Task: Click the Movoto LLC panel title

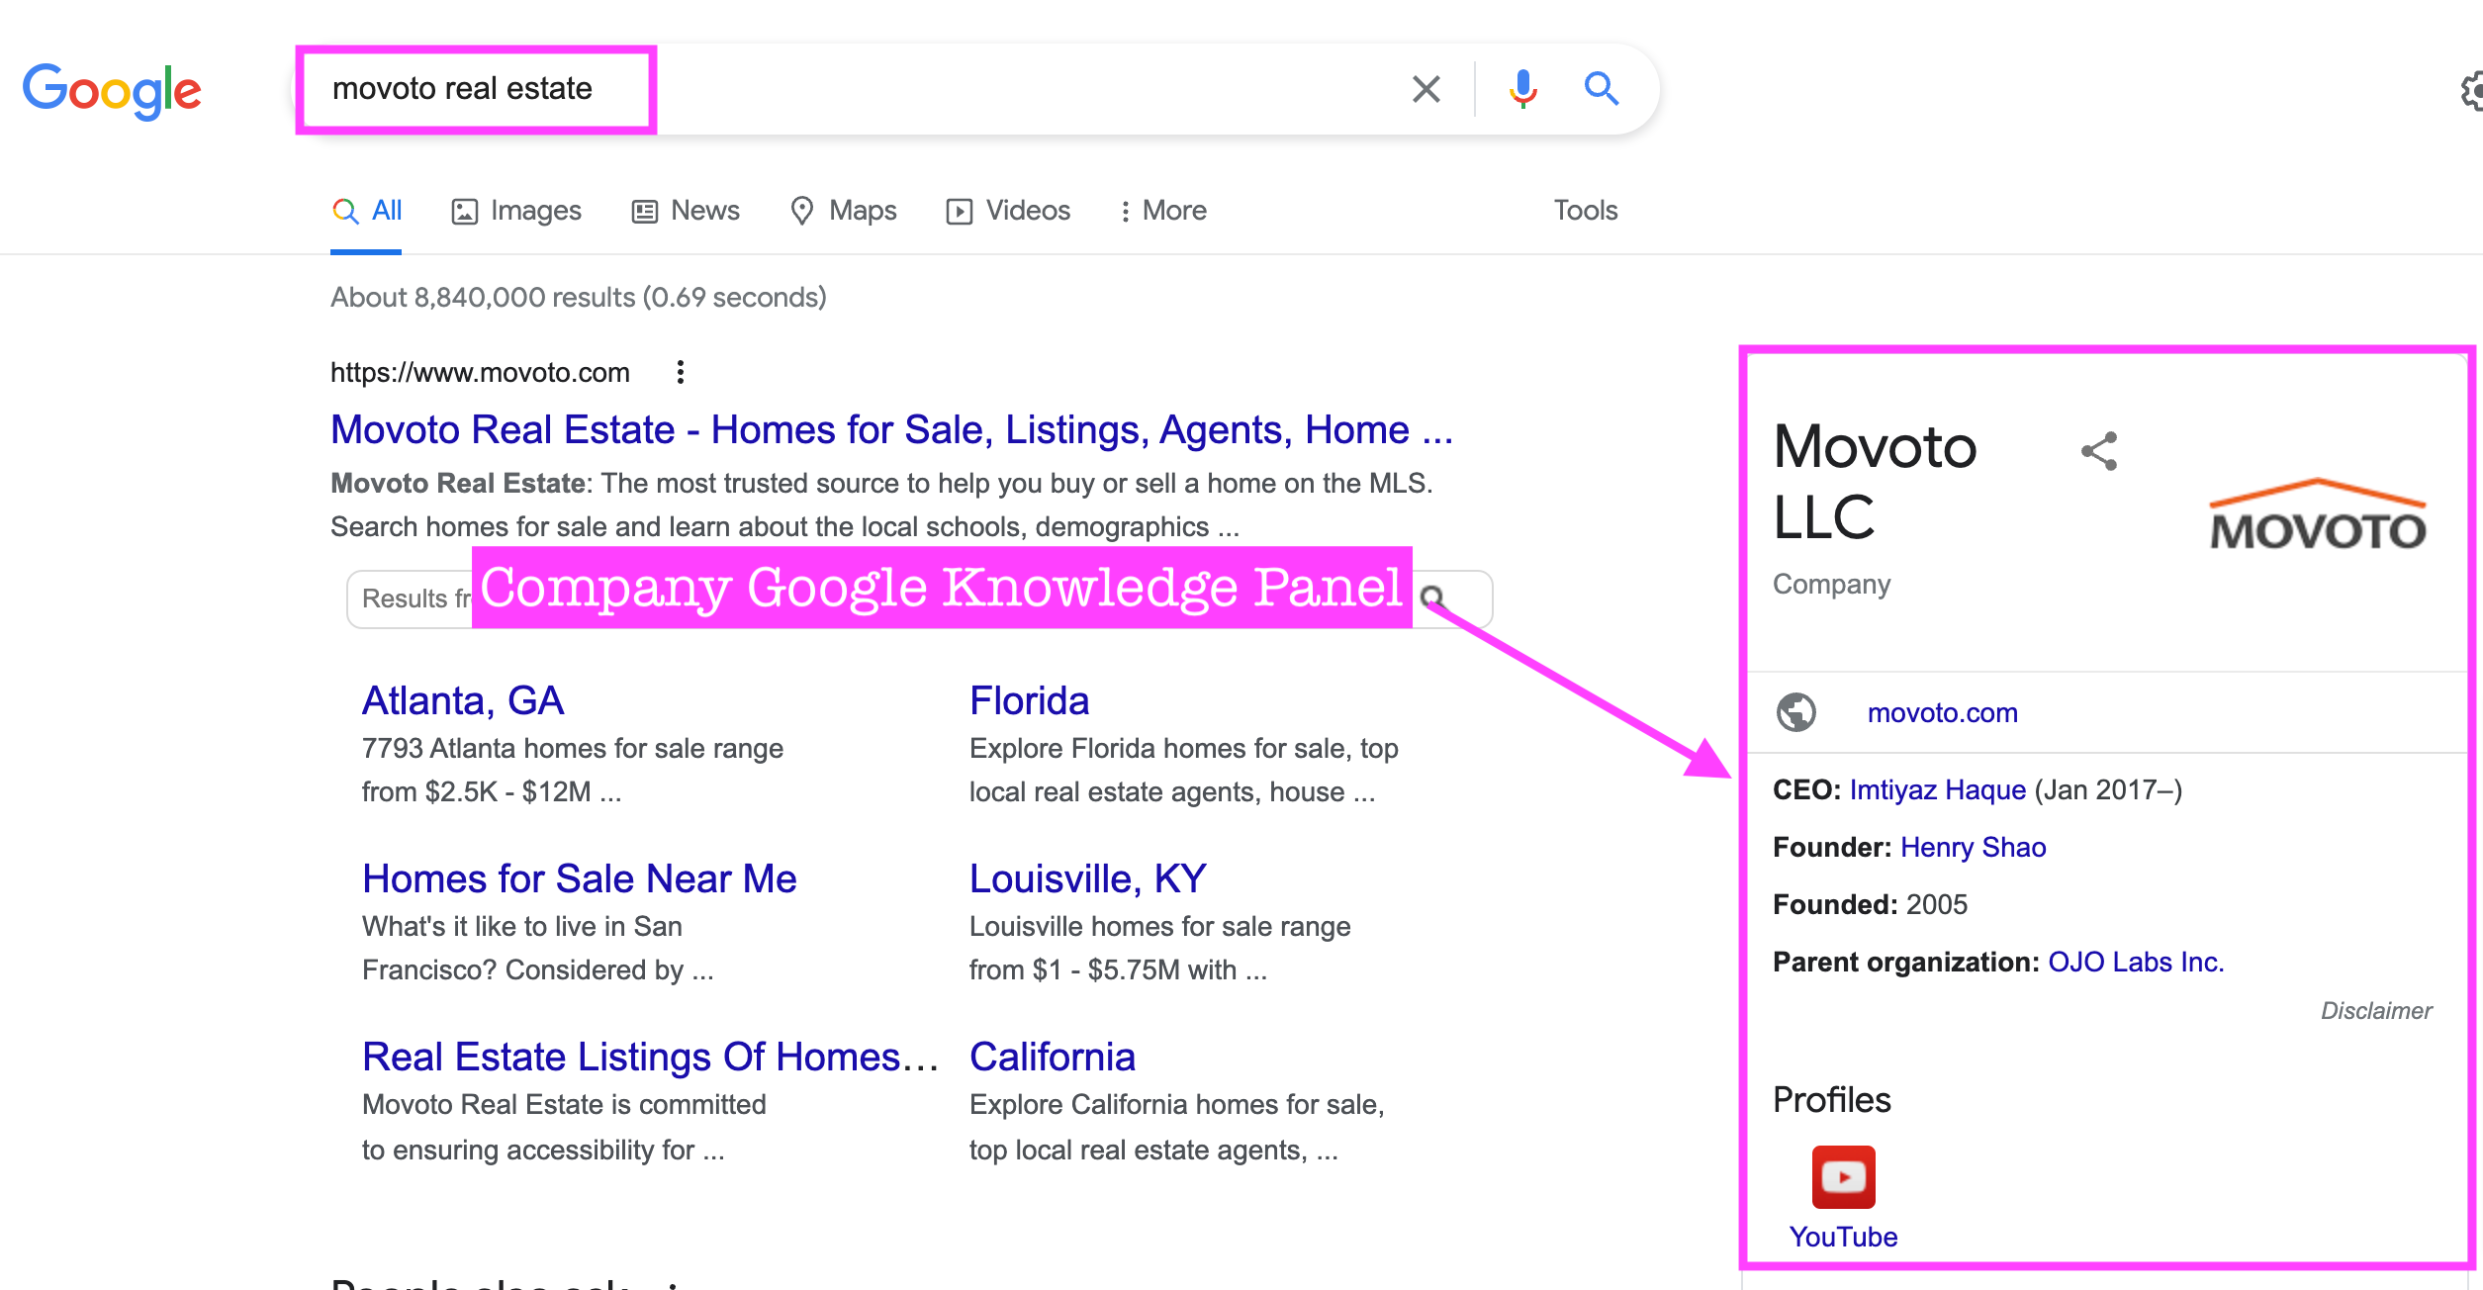Action: pyautogui.click(x=1875, y=481)
